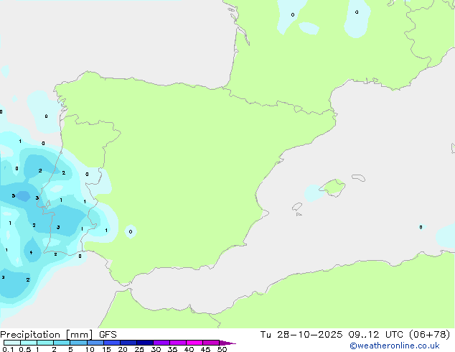Click the "UTC" label
This screenshot has height=352, width=455.
tap(394, 335)
